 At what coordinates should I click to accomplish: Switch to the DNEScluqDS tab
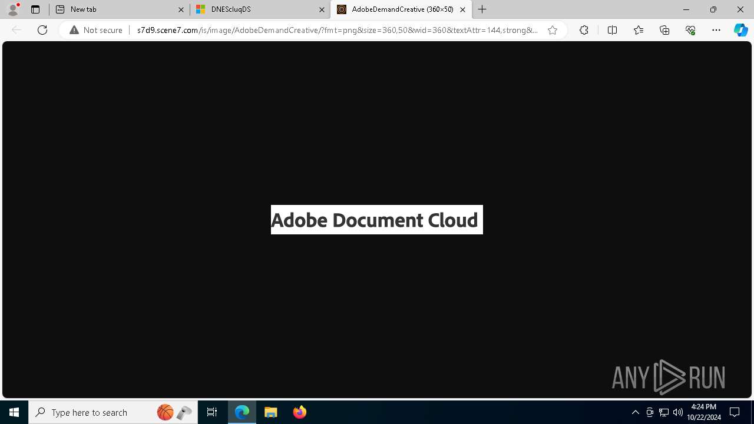click(260, 9)
